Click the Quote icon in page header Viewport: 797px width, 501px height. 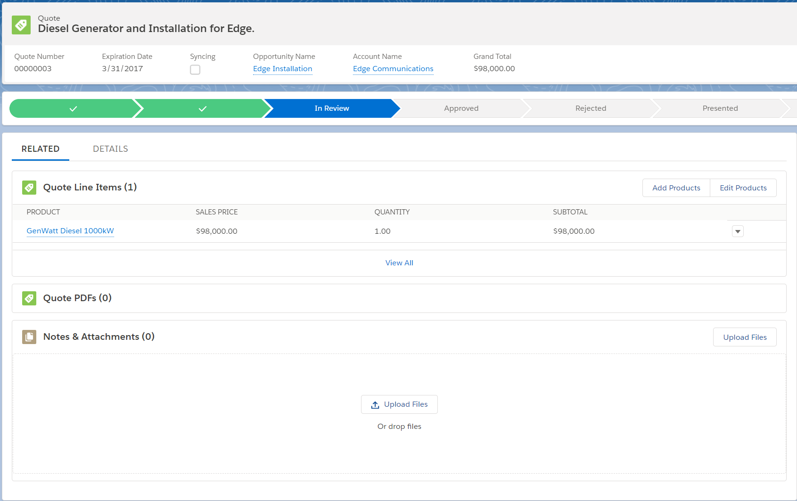[21, 25]
